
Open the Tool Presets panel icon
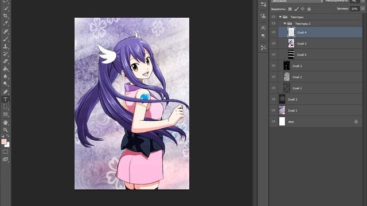(263, 47)
